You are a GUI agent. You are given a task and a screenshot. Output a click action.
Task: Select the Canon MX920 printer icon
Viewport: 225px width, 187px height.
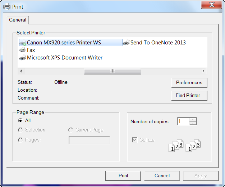tap(22, 43)
